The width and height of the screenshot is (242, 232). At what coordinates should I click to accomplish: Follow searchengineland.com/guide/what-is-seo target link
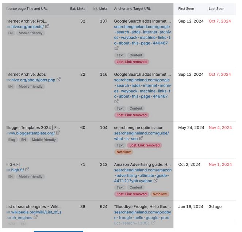pos(142,136)
